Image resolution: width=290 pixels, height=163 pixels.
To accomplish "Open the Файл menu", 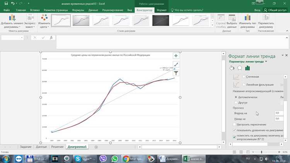I will click(x=7, y=10).
